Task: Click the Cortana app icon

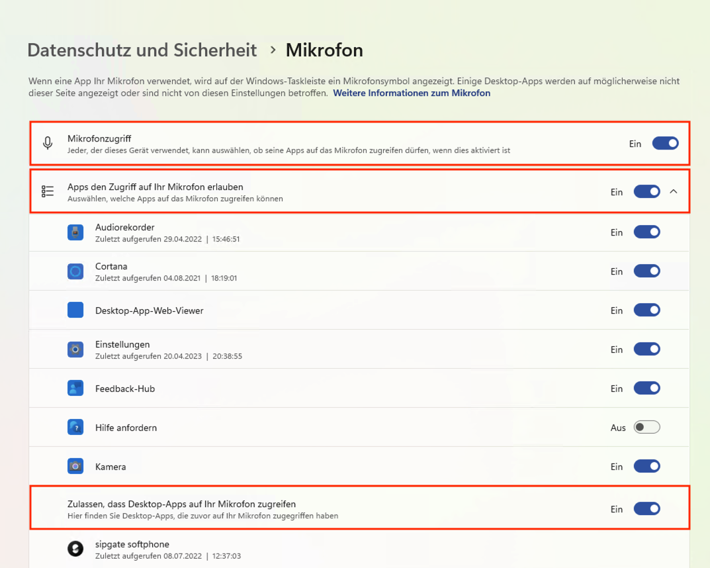Action: [x=75, y=271]
